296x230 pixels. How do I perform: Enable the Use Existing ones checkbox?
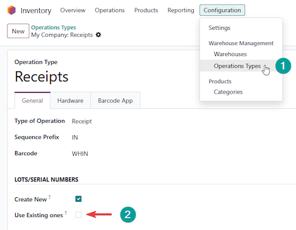pos(78,215)
